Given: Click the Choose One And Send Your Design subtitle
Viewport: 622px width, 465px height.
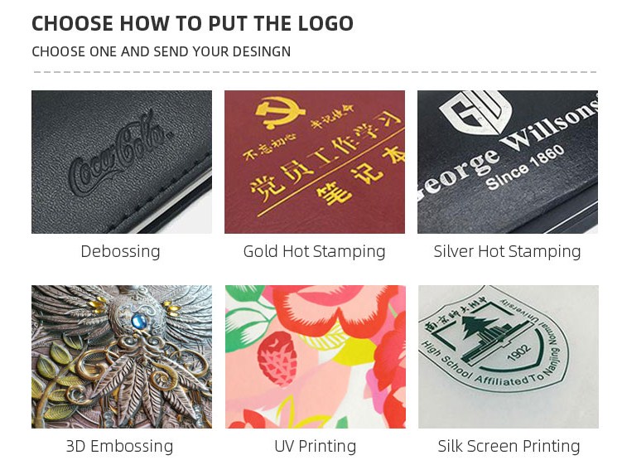Looking at the screenshot, I should click(x=161, y=51).
